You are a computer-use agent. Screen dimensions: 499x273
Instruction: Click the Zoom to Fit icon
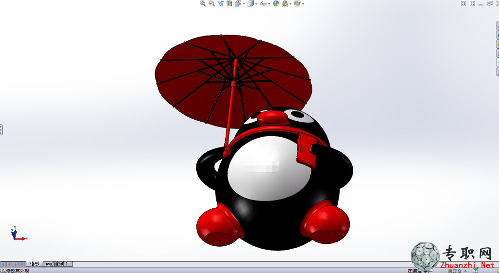203,3
